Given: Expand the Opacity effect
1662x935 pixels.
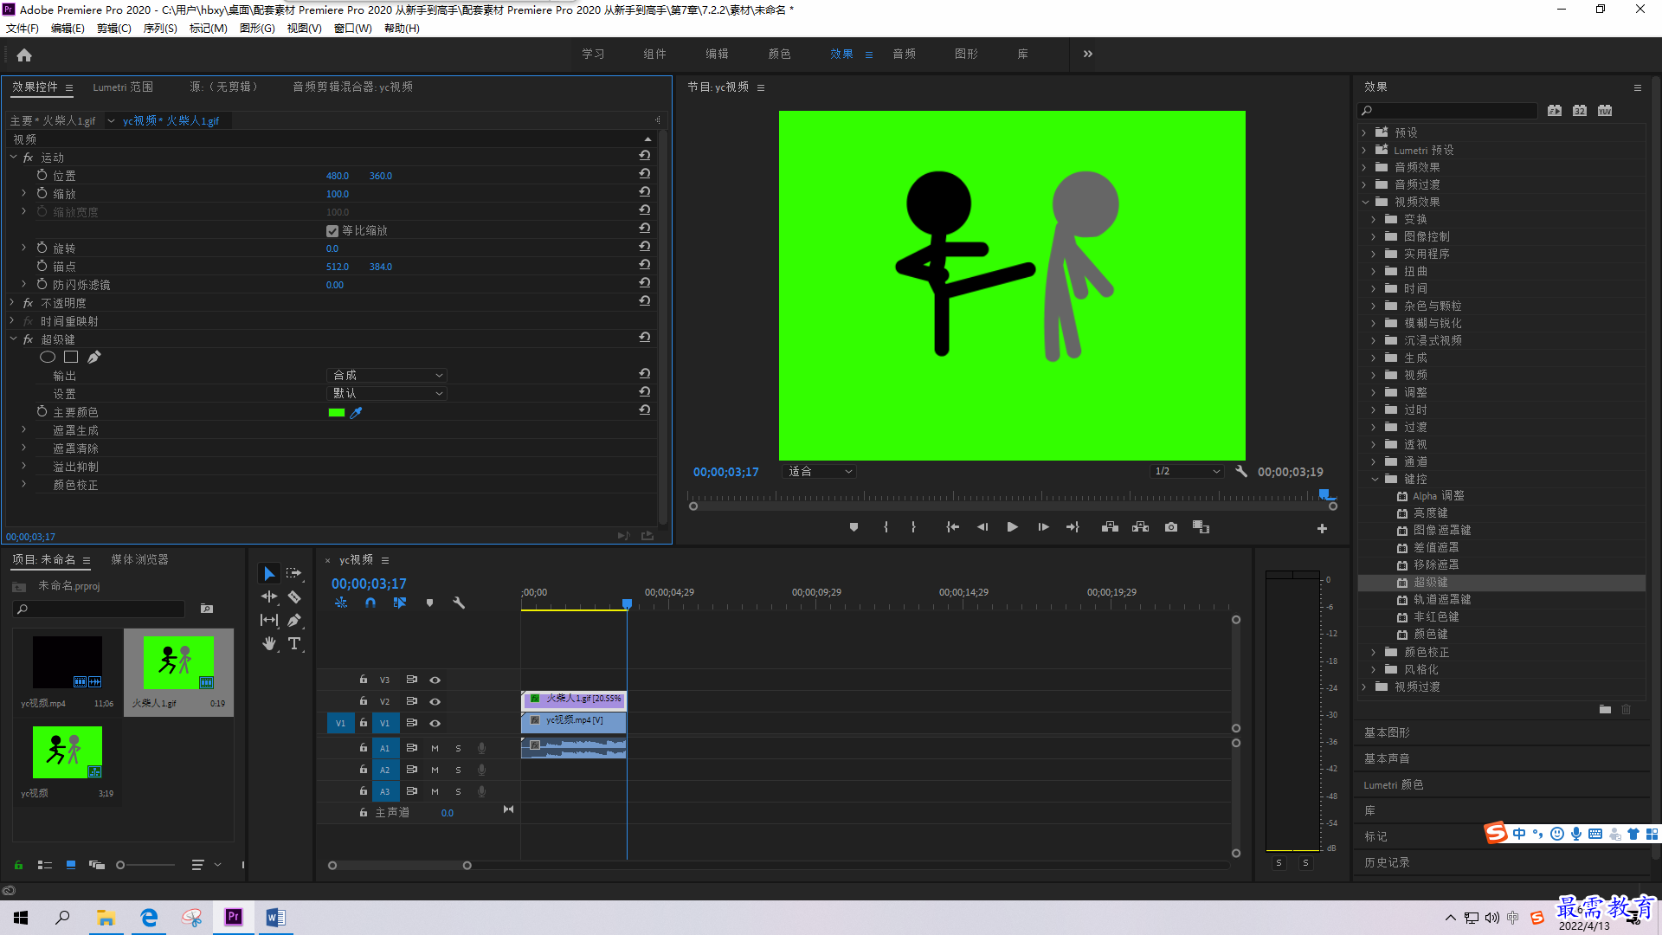Looking at the screenshot, I should [12, 302].
